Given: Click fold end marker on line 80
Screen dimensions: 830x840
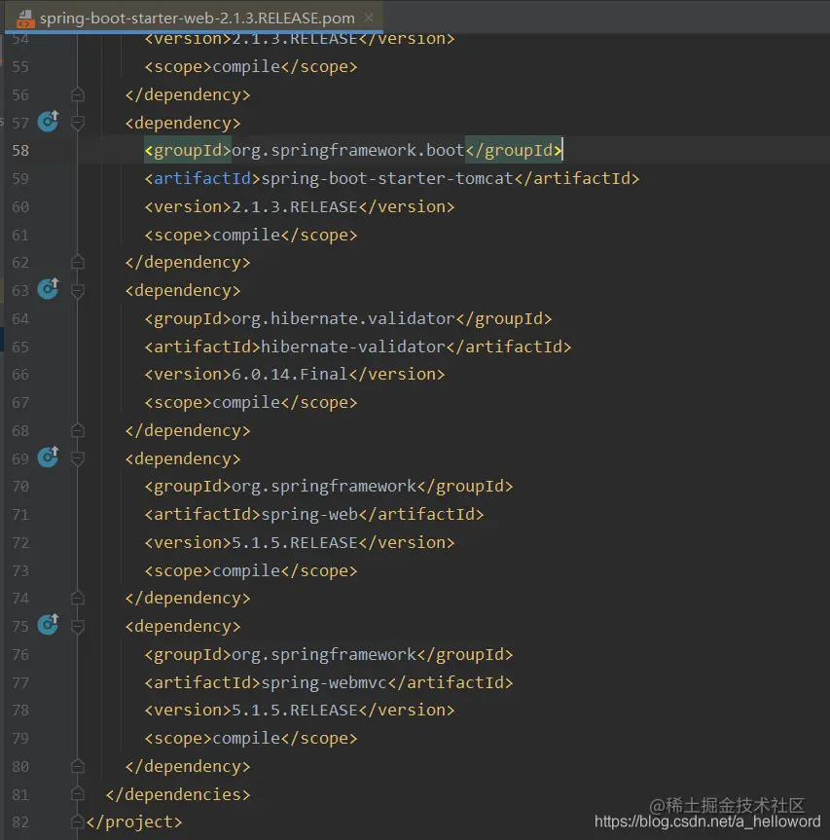Looking at the screenshot, I should point(78,766).
